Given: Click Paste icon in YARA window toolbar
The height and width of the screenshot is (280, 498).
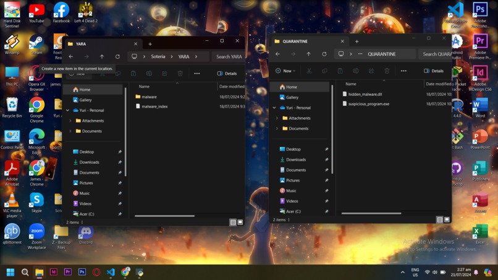Looking at the screenshot, I should 133,74.
